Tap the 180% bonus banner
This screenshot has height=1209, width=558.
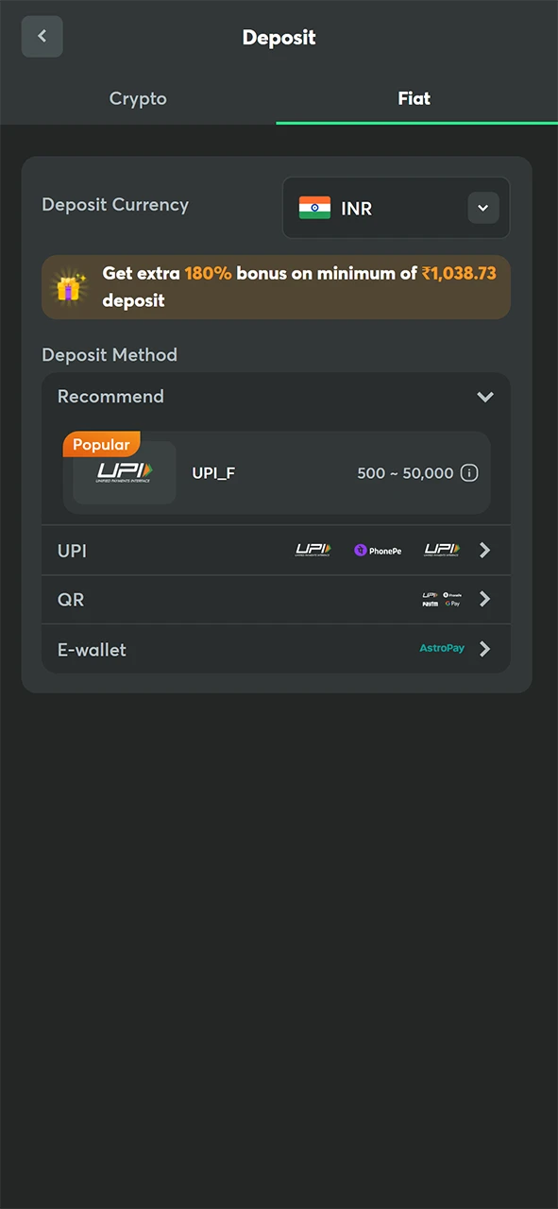tap(276, 286)
